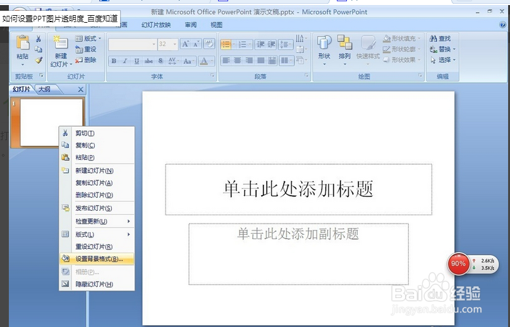This screenshot has width=510, height=327.
Task: Toggle Align Text Right
Action: coord(250,61)
